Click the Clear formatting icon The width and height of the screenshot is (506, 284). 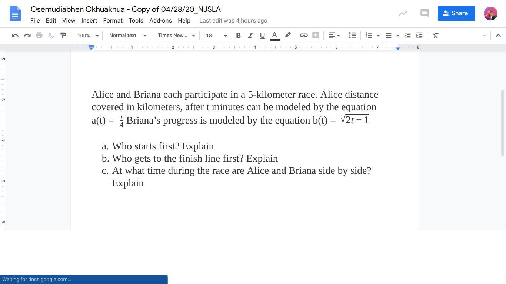pos(436,35)
